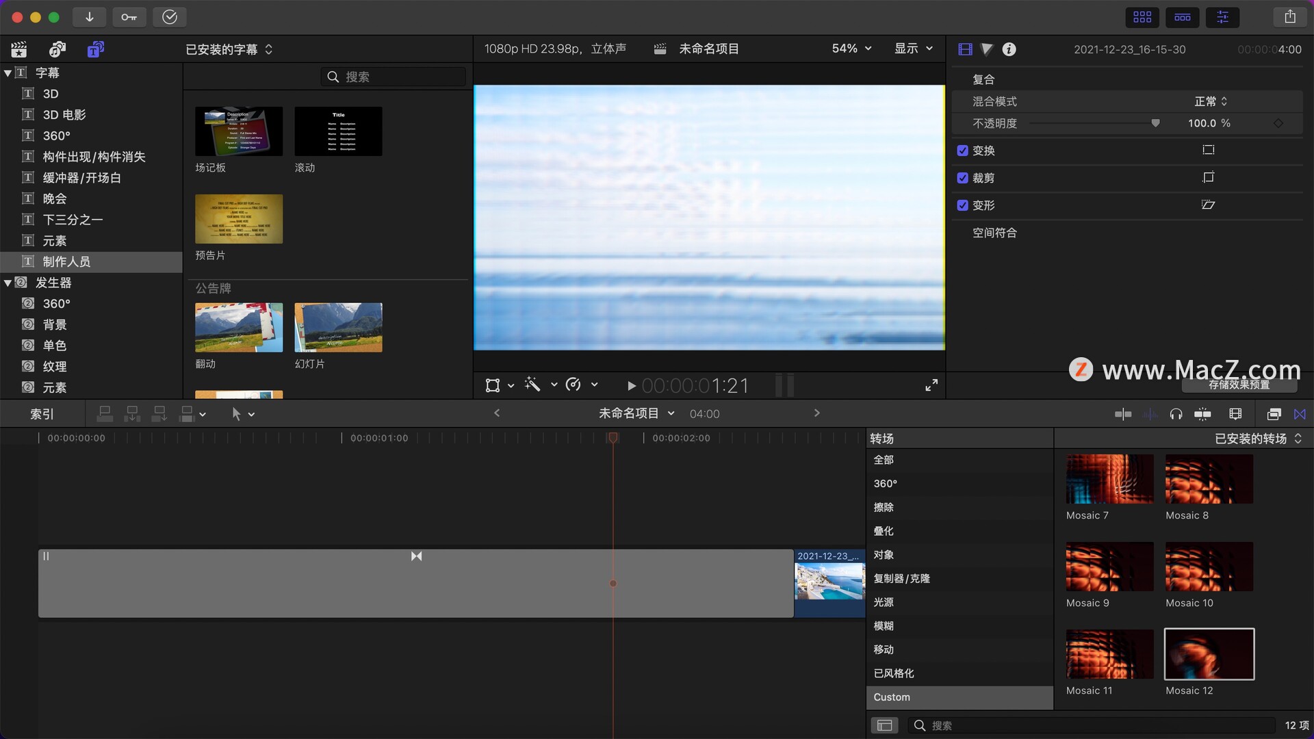Toggle the 变形 checkbox off

tap(963, 205)
